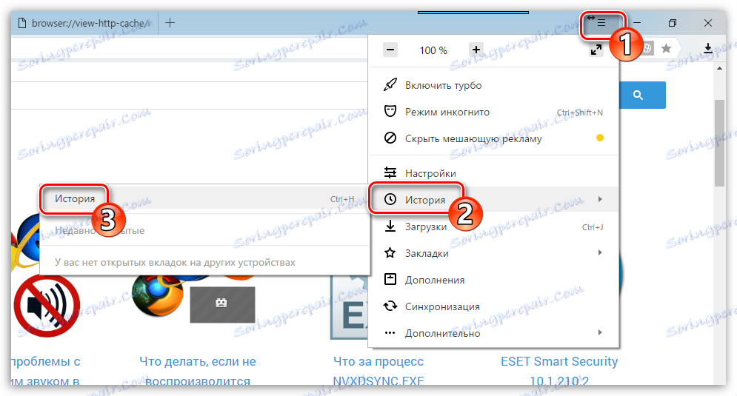
Task: Click the add-ons box icon
Action: (x=390, y=279)
